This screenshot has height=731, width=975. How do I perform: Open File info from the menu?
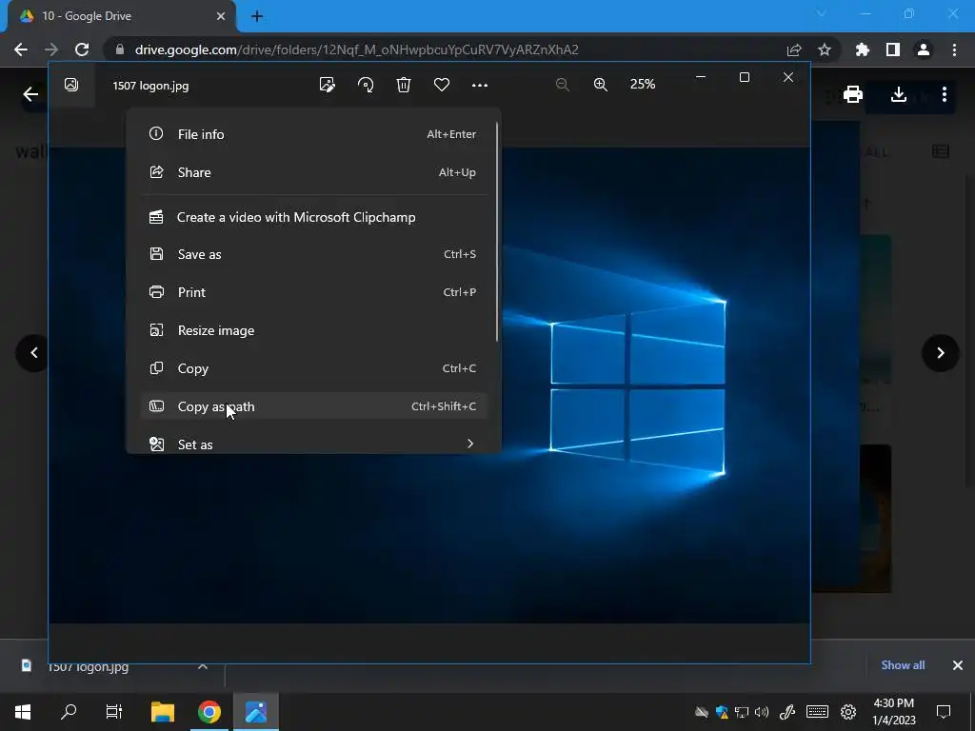click(312, 134)
